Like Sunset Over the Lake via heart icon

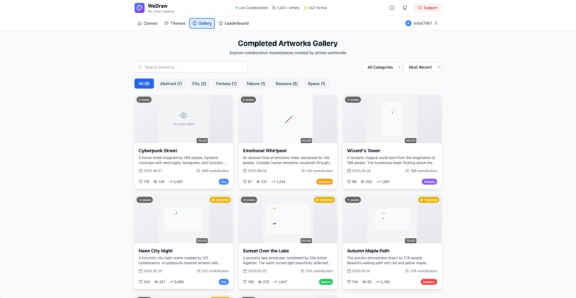[x=244, y=282]
